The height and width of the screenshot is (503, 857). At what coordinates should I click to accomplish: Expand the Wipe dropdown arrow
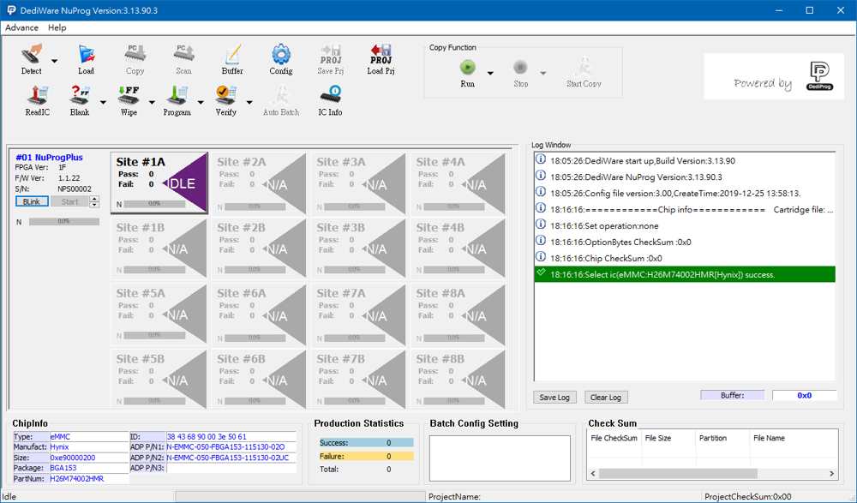[152, 102]
